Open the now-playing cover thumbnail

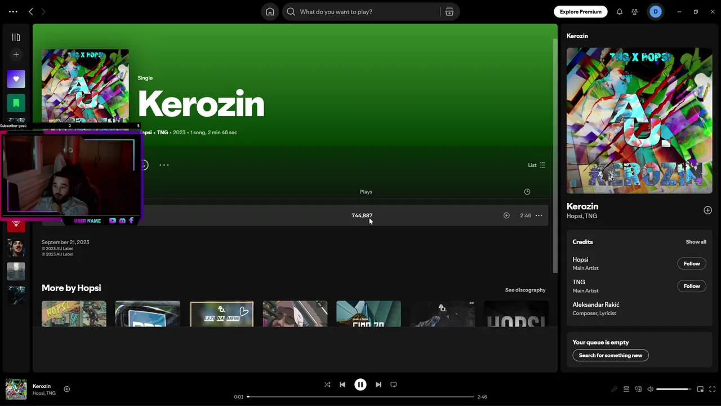click(16, 389)
